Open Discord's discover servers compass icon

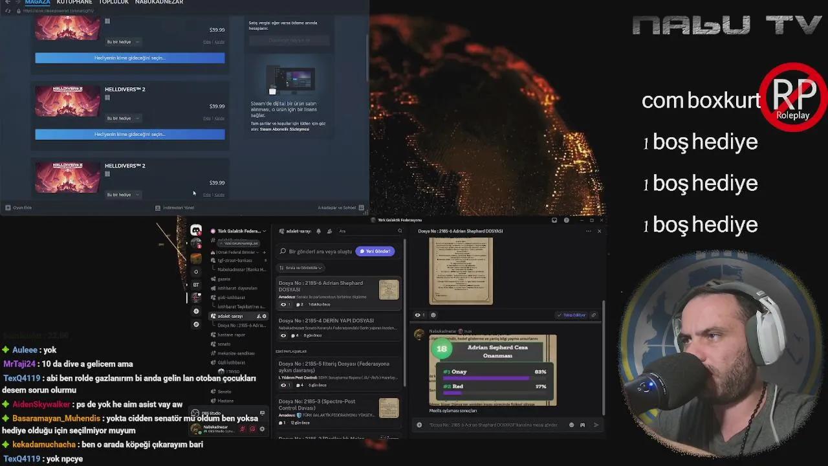pos(196,324)
